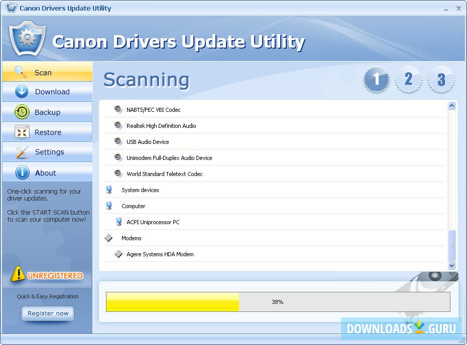
Task: Select the System devices category
Action: [274, 190]
